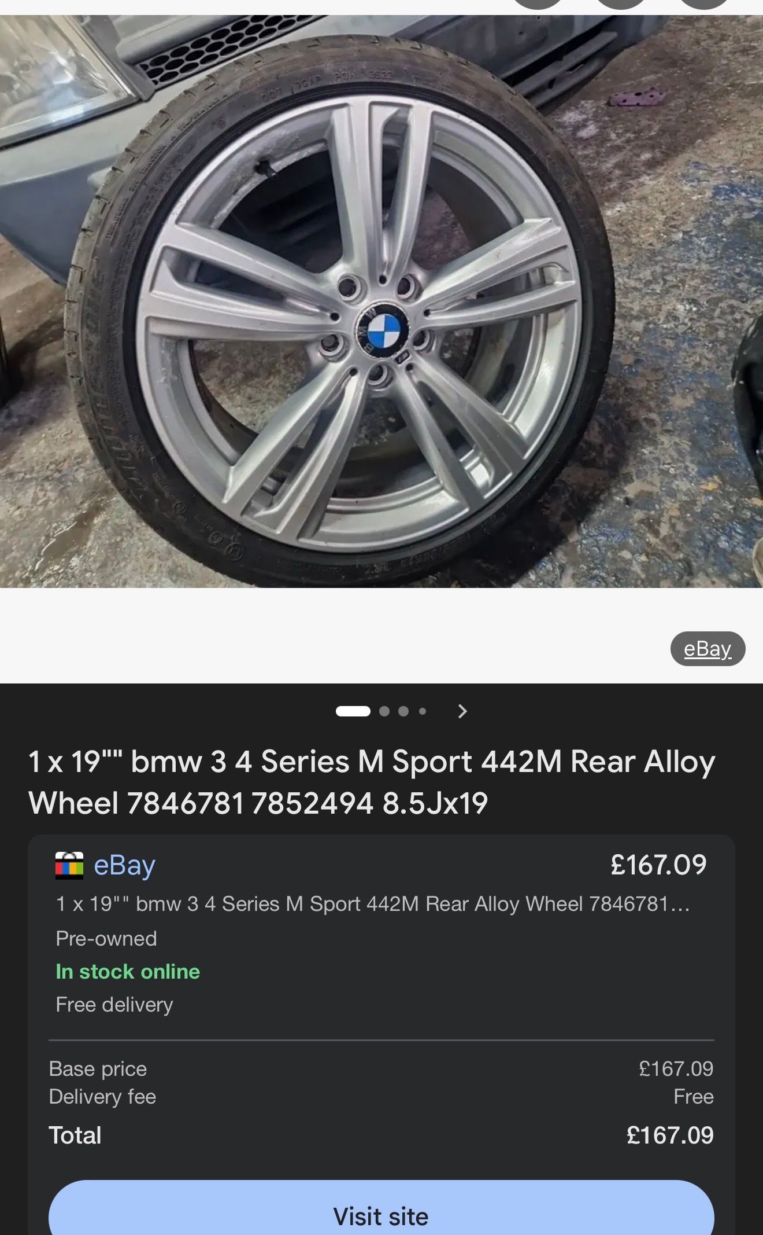The width and height of the screenshot is (763, 1235).
Task: Select the Free delivery label
Action: tap(114, 1004)
